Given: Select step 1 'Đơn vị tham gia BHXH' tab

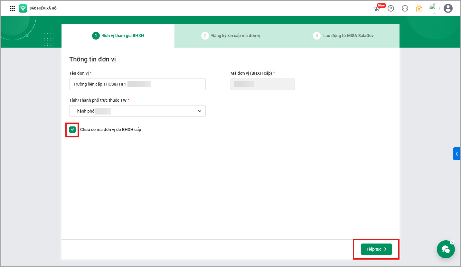Looking at the screenshot, I should tap(118, 36).
